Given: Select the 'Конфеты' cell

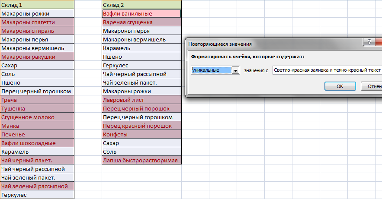Looking at the screenshot, I should click(x=141, y=134).
